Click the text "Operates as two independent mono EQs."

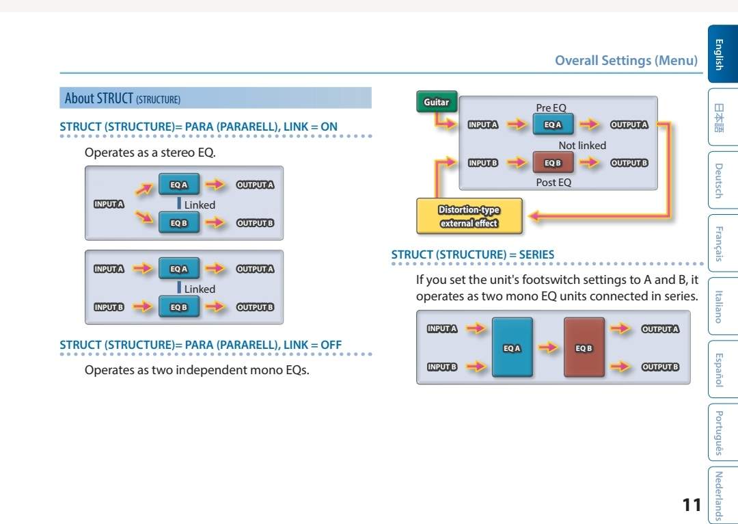[197, 370]
